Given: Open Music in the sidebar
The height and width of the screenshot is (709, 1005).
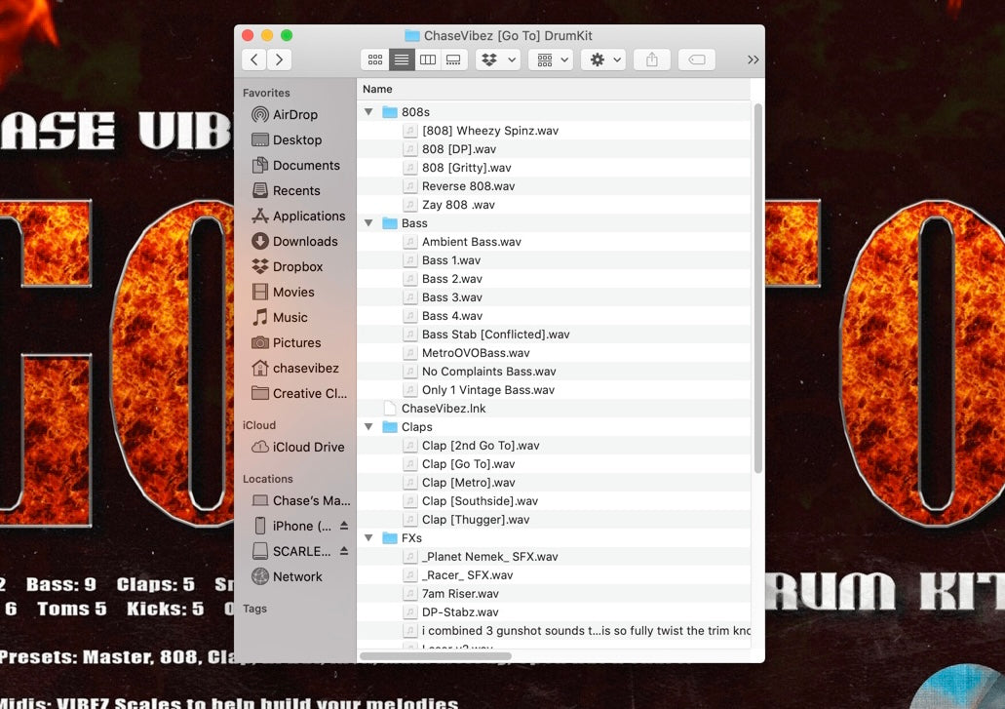Looking at the screenshot, I should (x=280, y=317).
